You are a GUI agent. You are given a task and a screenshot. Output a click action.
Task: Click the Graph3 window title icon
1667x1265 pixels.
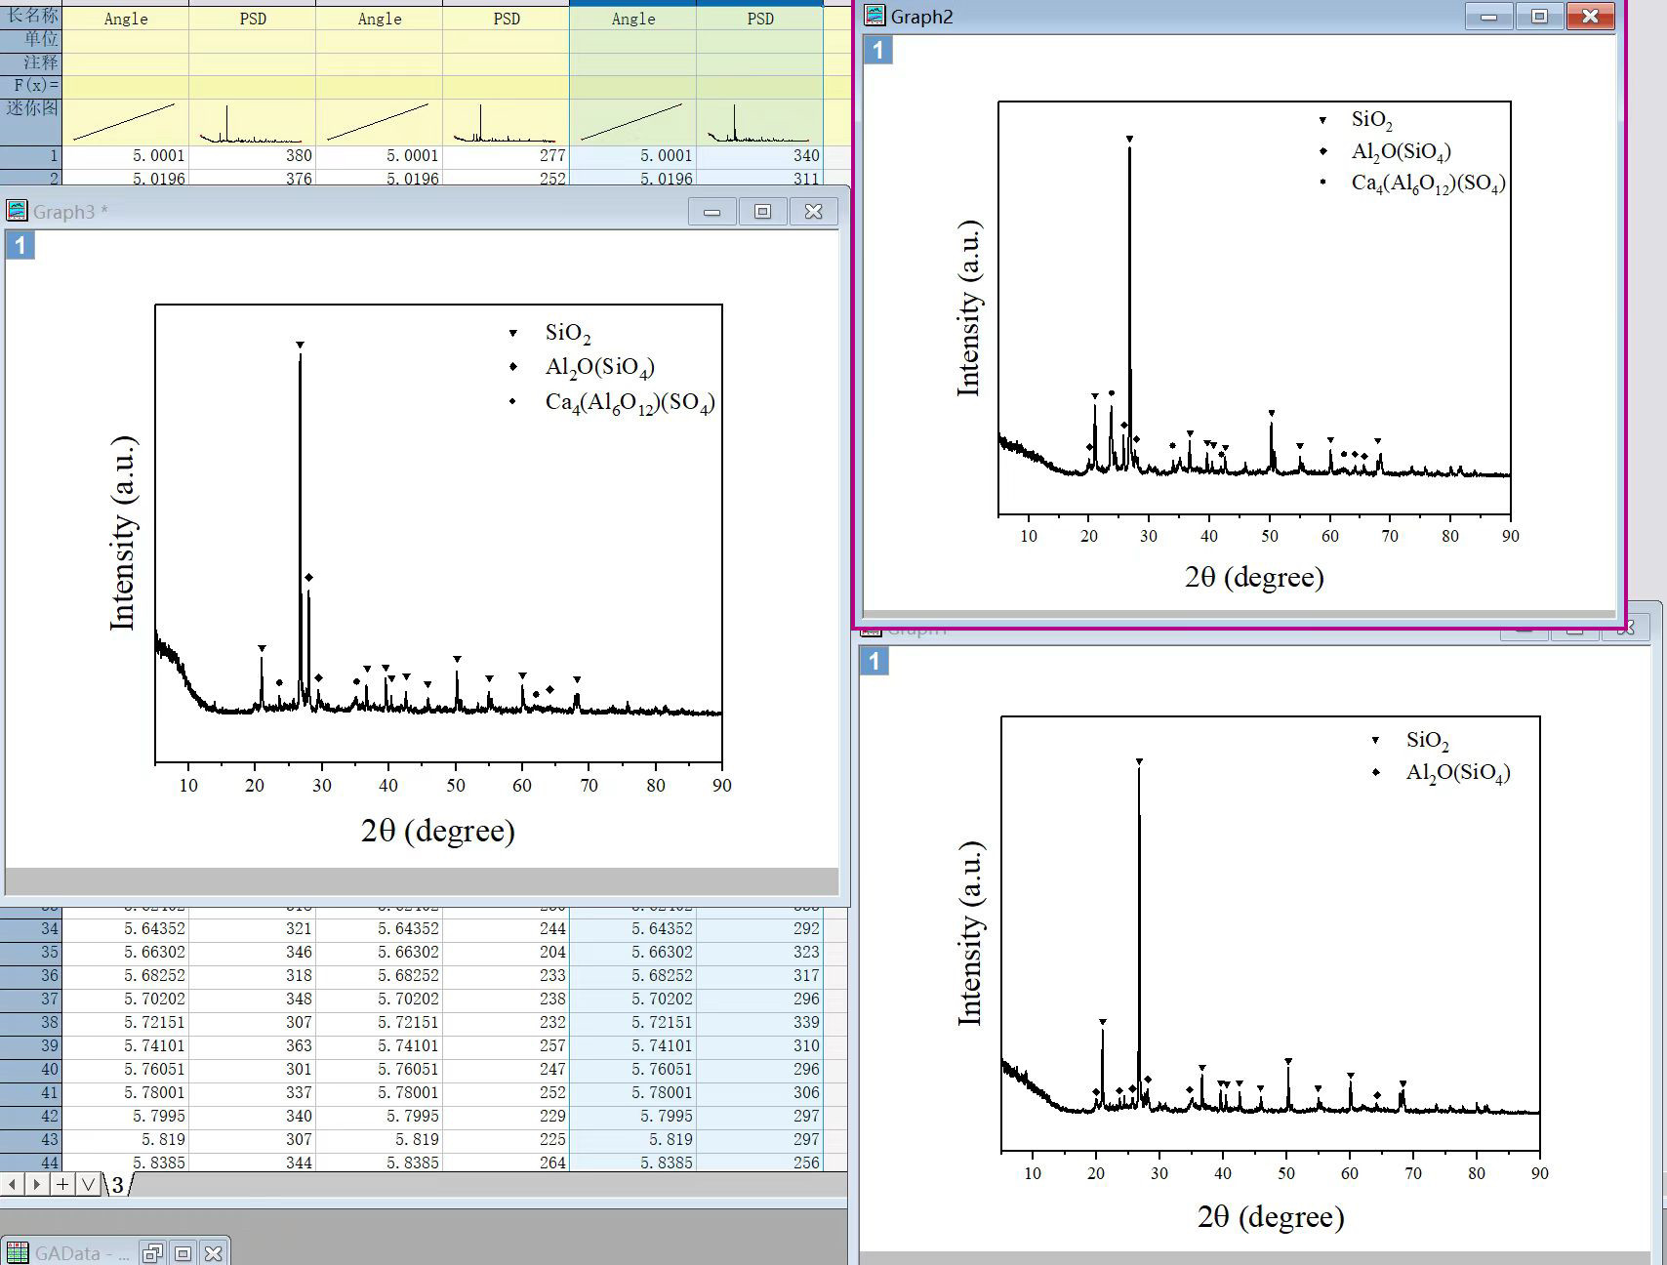coord(17,211)
